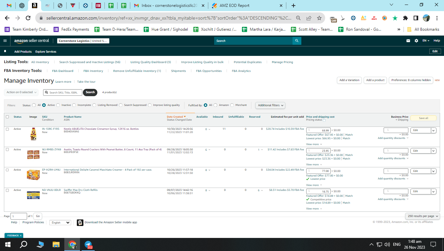The image size is (444, 251).
Task: Click the page number input field
Action: click(x=19, y=216)
